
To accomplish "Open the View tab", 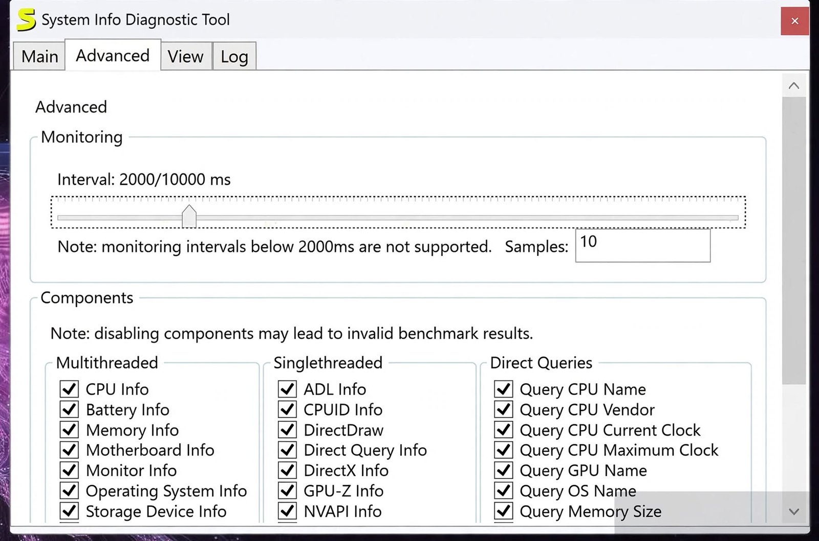I will (186, 56).
